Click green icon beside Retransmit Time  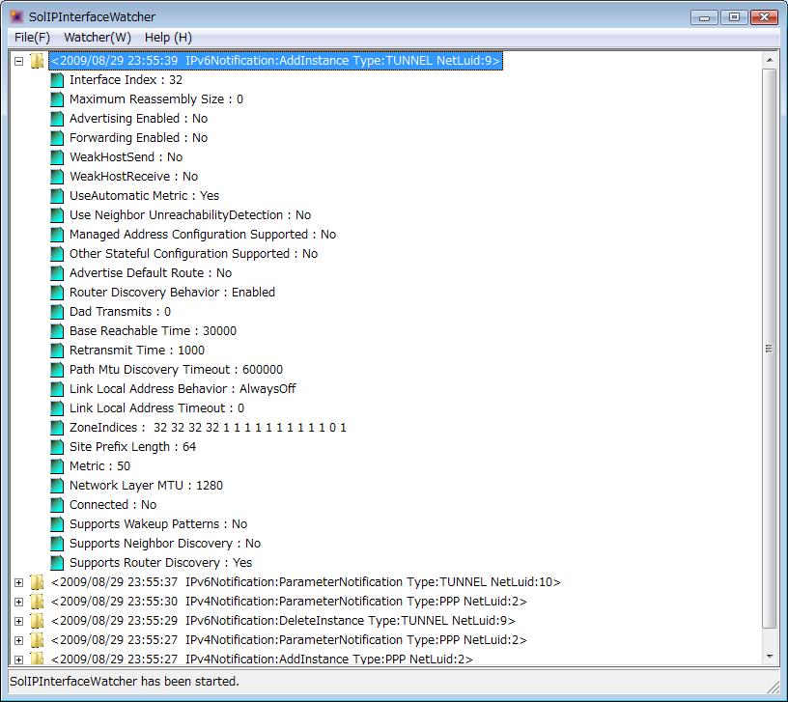click(x=57, y=351)
